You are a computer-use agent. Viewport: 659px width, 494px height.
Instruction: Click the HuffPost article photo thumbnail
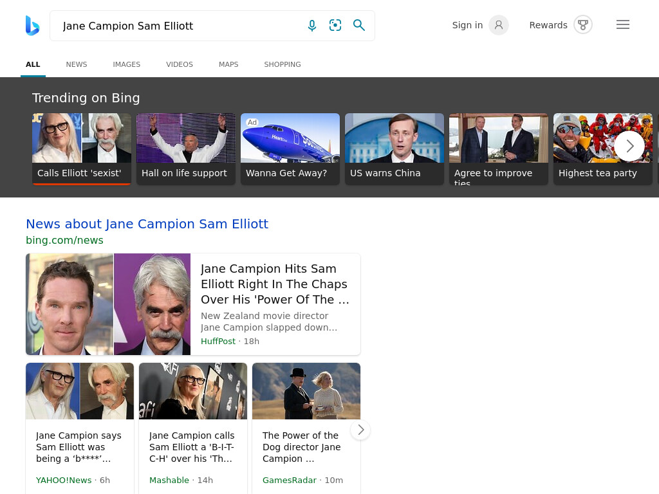click(x=108, y=304)
